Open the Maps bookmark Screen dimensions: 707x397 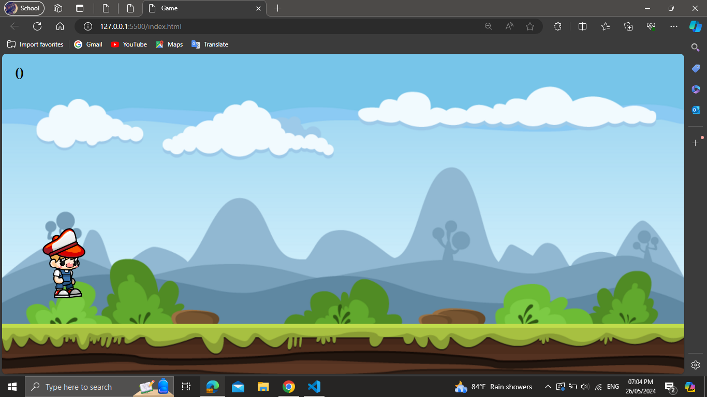click(x=169, y=44)
